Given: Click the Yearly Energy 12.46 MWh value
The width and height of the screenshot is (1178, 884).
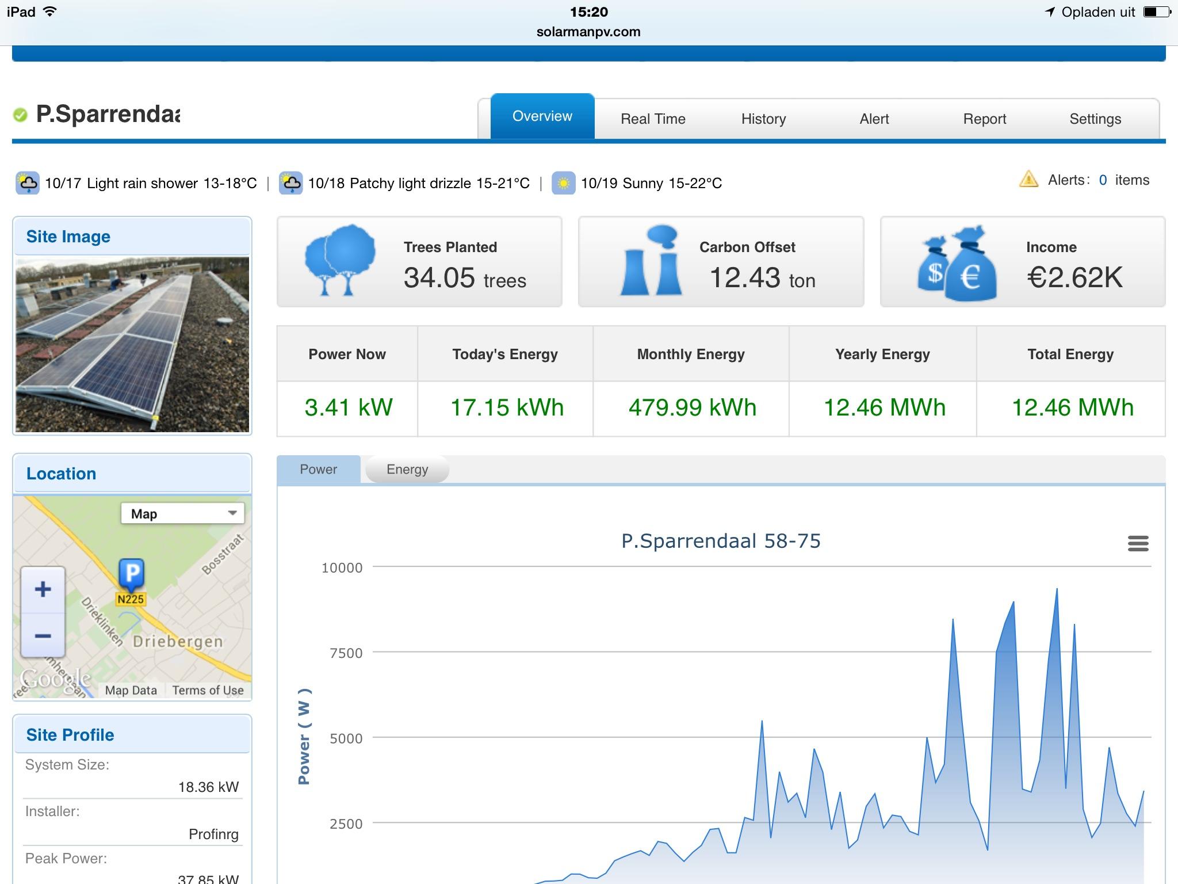Looking at the screenshot, I should (884, 407).
